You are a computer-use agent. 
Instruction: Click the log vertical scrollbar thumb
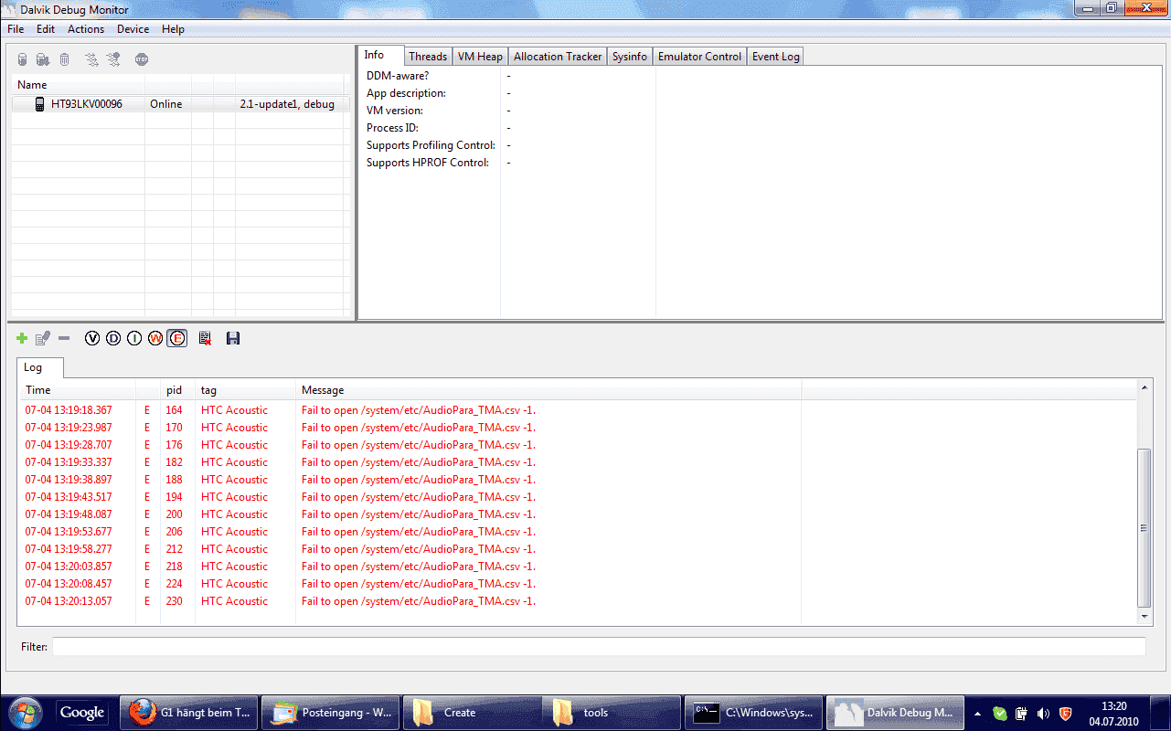[1144, 528]
